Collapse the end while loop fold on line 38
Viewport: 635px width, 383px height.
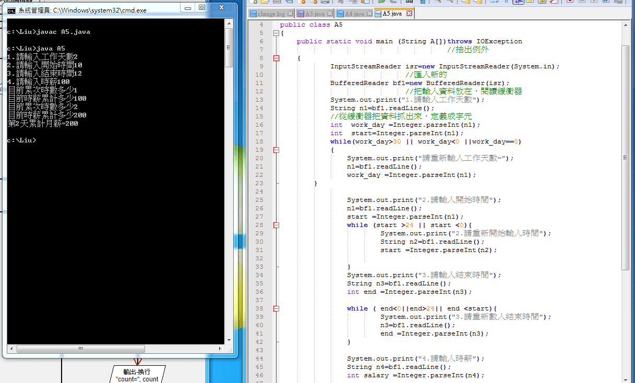coord(276,309)
